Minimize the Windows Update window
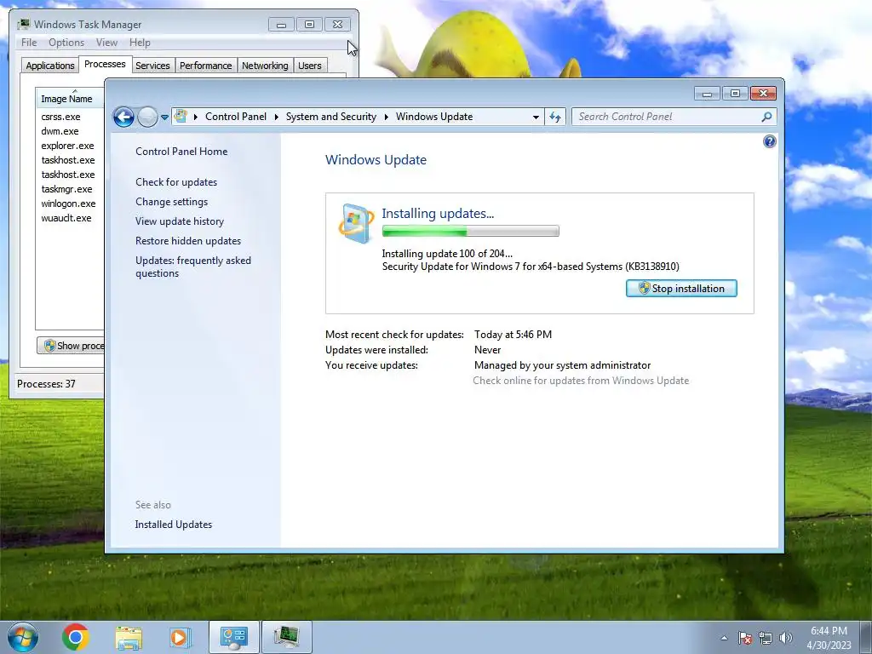872x654 pixels. (x=707, y=94)
